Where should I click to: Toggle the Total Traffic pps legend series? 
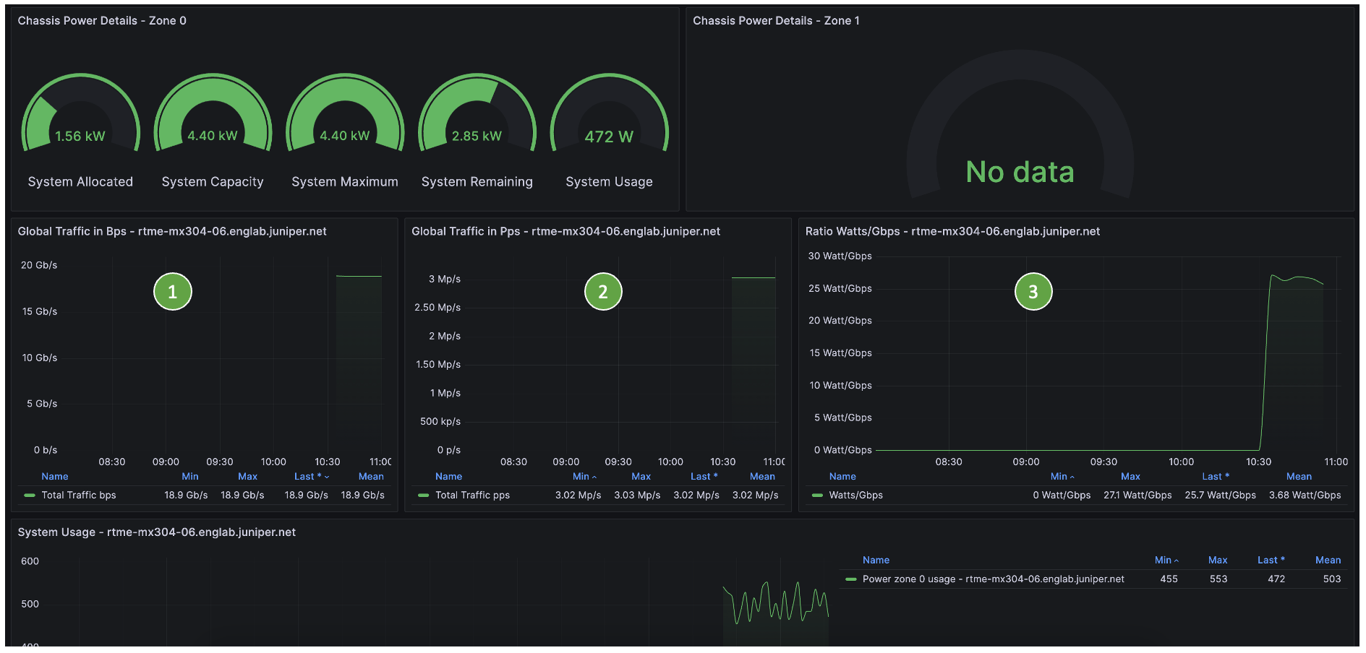tap(472, 495)
